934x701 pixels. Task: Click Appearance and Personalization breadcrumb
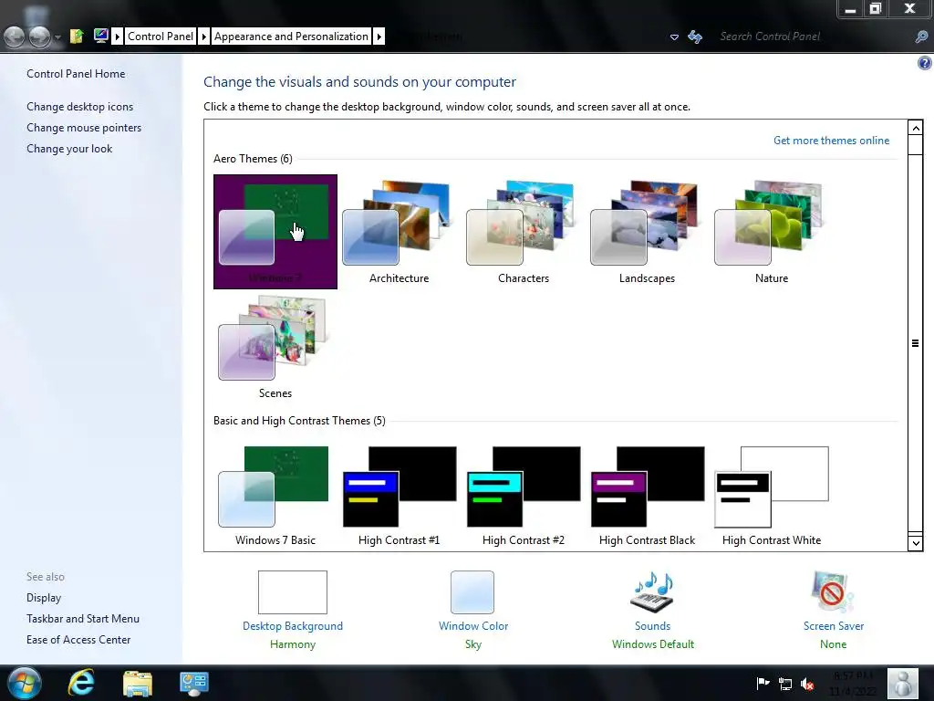coord(291,37)
